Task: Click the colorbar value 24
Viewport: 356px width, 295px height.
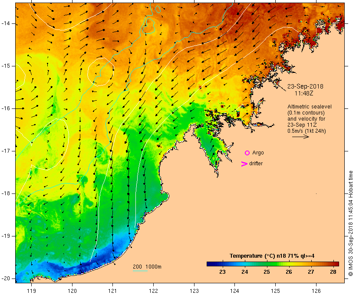Action: 244,272
